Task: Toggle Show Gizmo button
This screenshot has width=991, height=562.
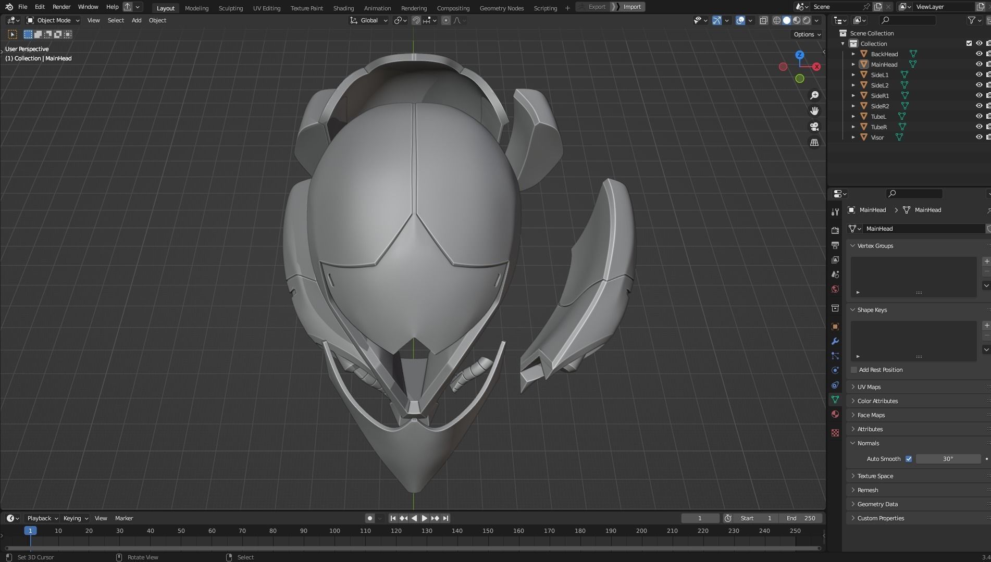Action: pyautogui.click(x=716, y=20)
